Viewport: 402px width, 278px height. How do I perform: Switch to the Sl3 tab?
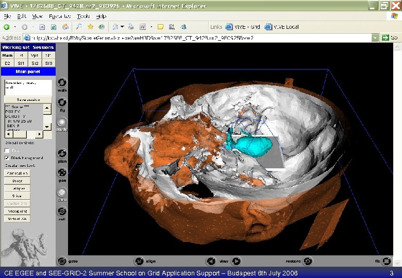click(x=48, y=63)
